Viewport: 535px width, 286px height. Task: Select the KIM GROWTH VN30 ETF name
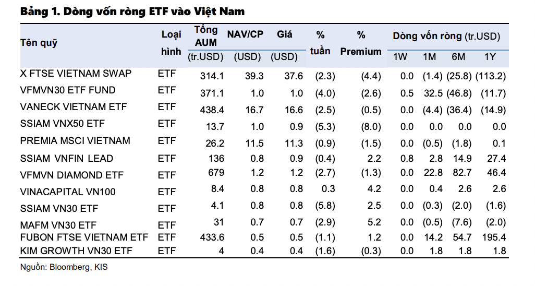click(x=76, y=251)
